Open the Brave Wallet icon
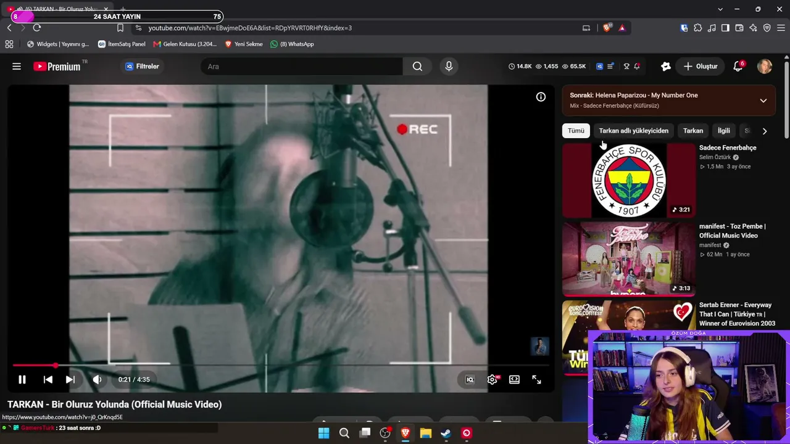The image size is (790, 444). [x=739, y=28]
